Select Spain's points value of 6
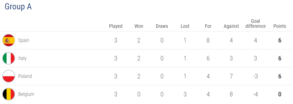The height and width of the screenshot is (104, 293). coord(280,40)
